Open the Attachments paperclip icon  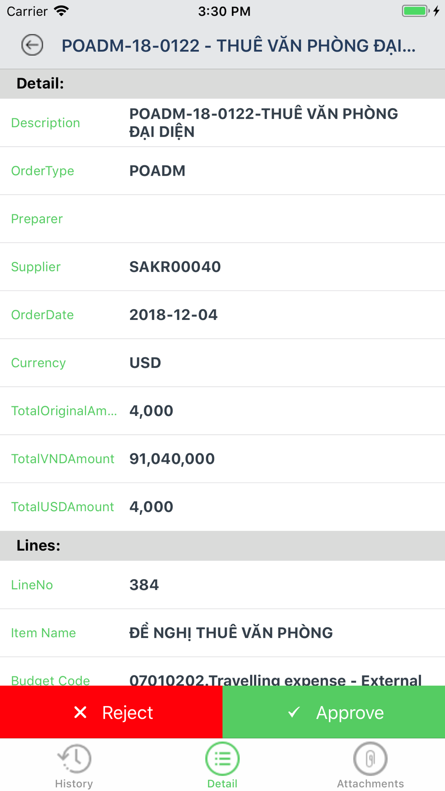click(x=370, y=758)
